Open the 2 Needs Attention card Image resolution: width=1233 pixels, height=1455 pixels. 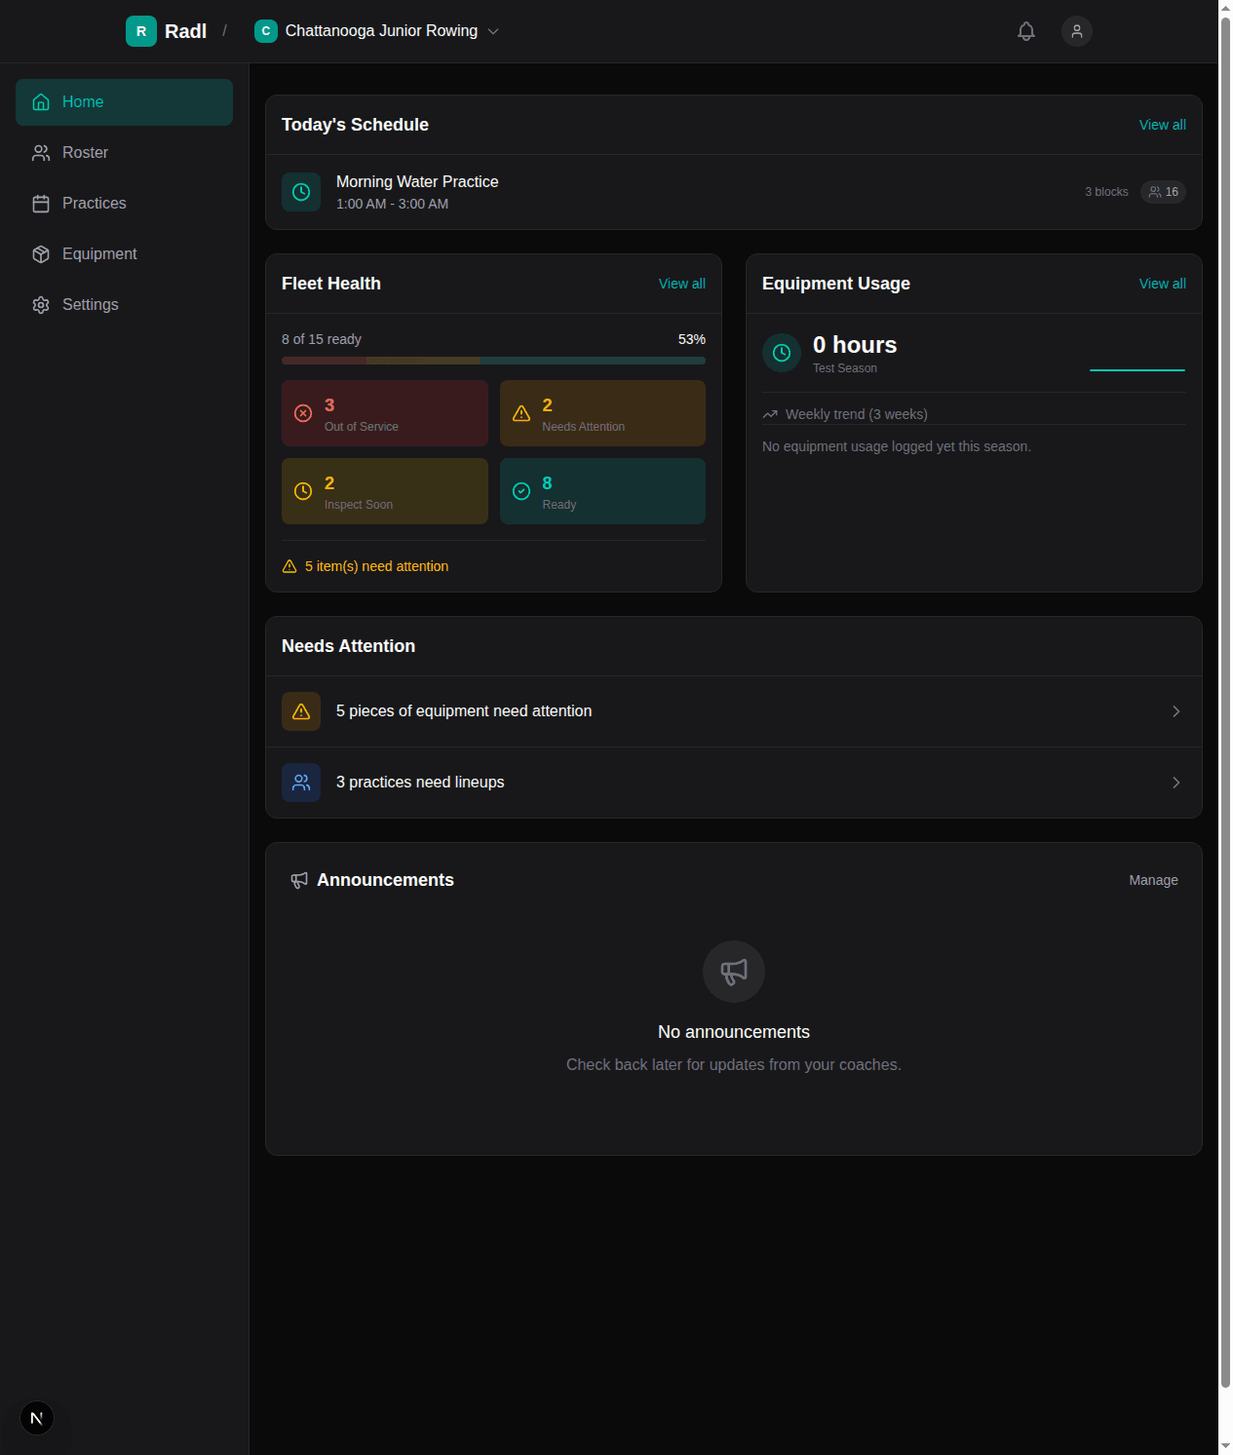click(602, 413)
